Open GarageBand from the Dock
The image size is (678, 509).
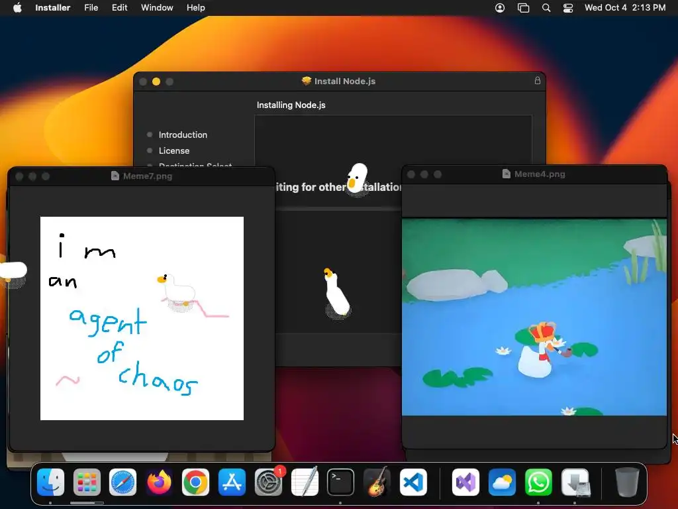click(377, 482)
